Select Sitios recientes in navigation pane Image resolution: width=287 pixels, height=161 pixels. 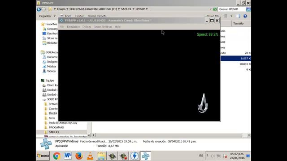point(50,38)
